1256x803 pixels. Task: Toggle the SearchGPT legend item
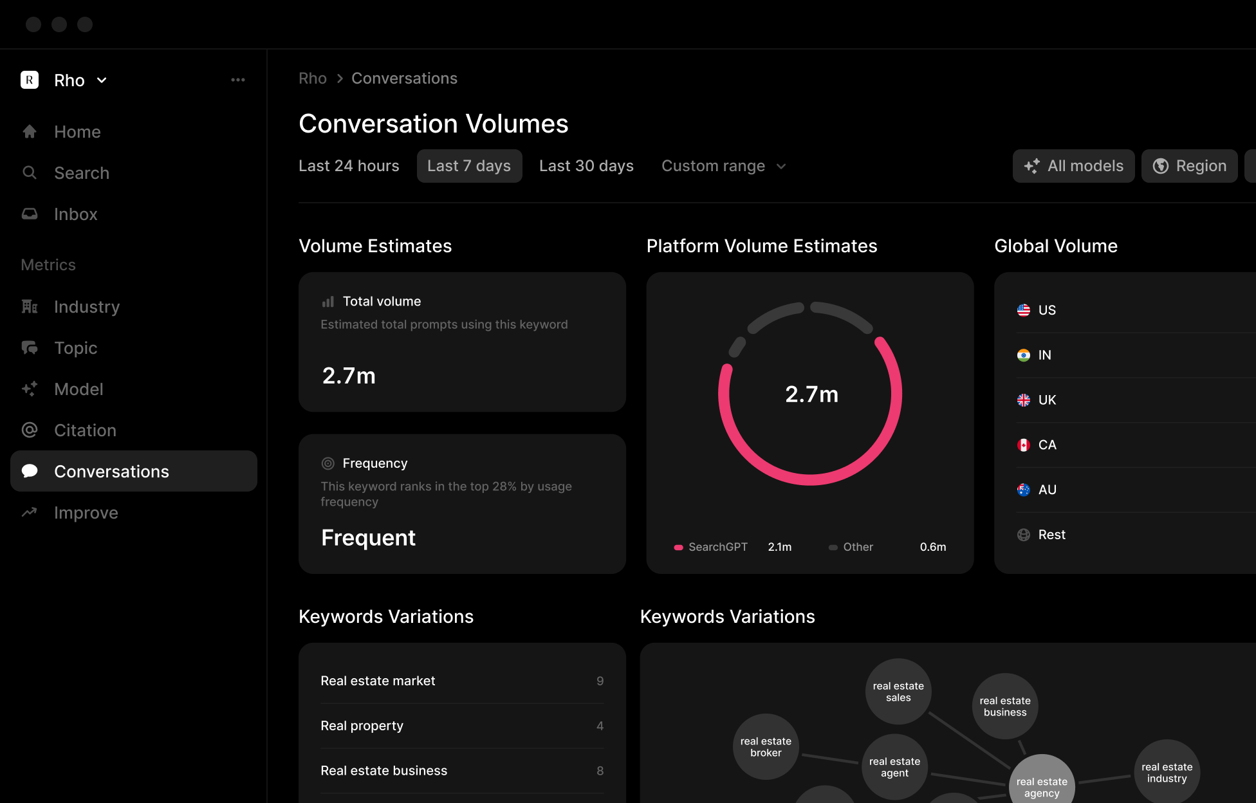(x=711, y=546)
